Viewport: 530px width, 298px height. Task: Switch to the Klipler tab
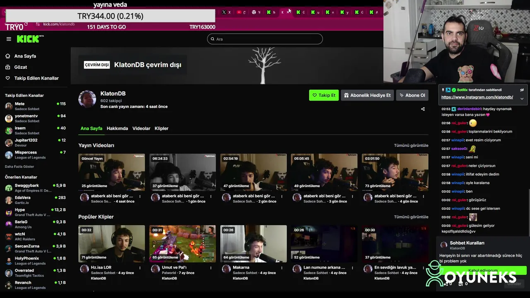pos(161,128)
